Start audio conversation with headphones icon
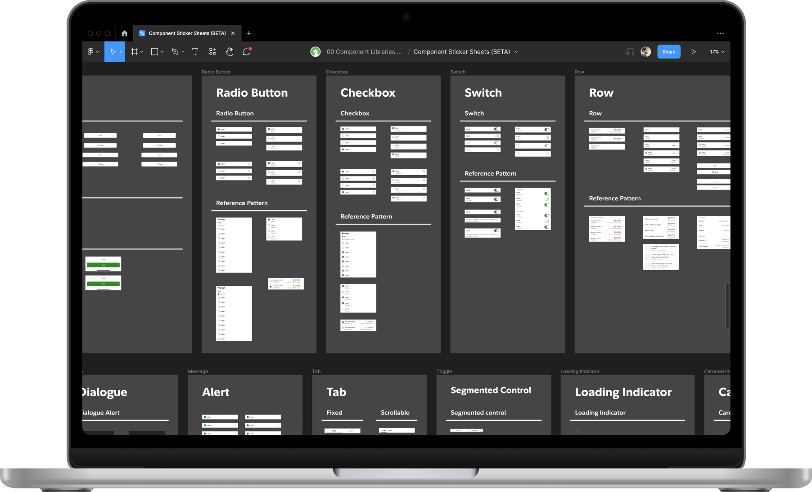Image resolution: width=812 pixels, height=492 pixels. (630, 52)
